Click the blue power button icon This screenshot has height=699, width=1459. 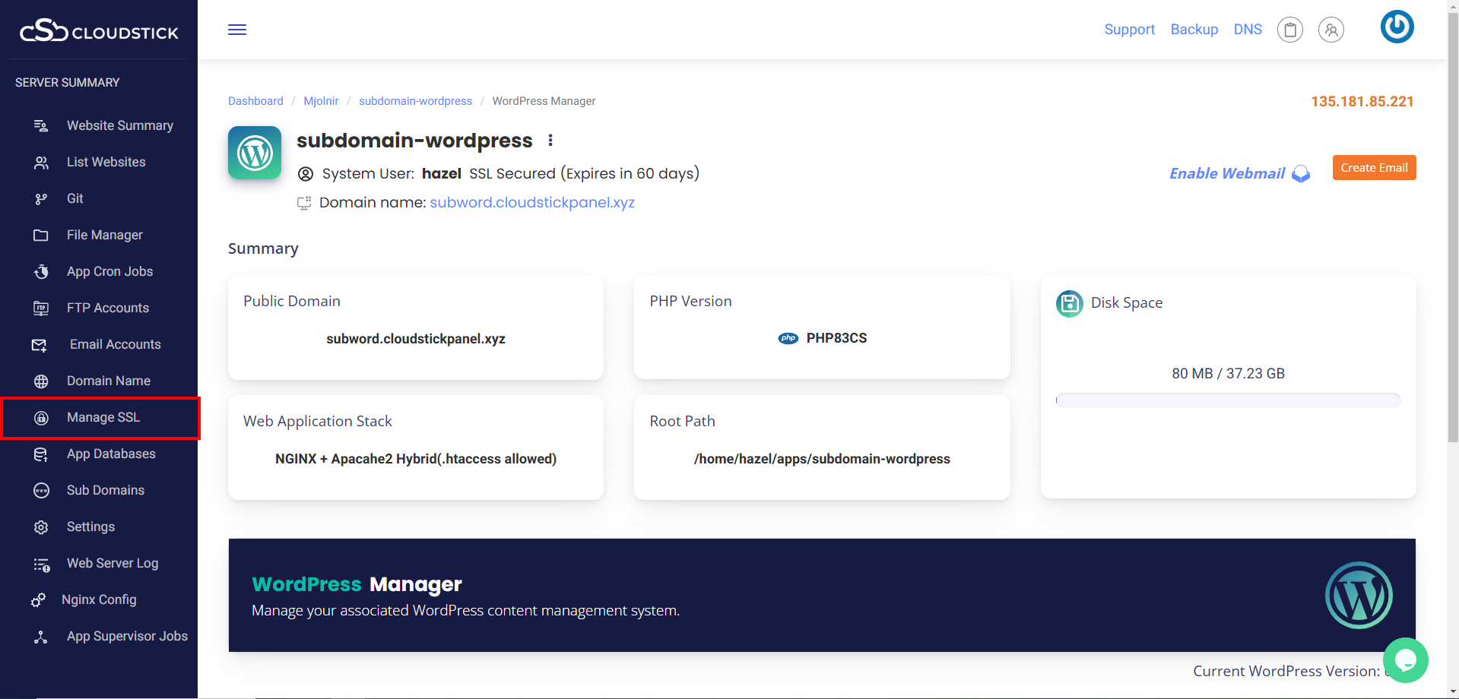click(1397, 27)
